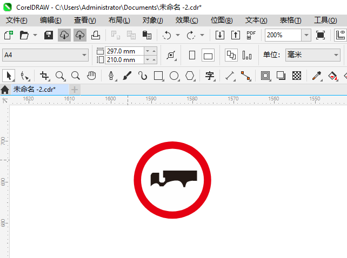Expand the Undo history dropdown
This screenshot has height=258, width=347.
[x=178, y=35]
